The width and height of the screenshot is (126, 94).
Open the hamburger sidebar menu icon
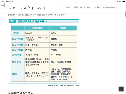3,5
